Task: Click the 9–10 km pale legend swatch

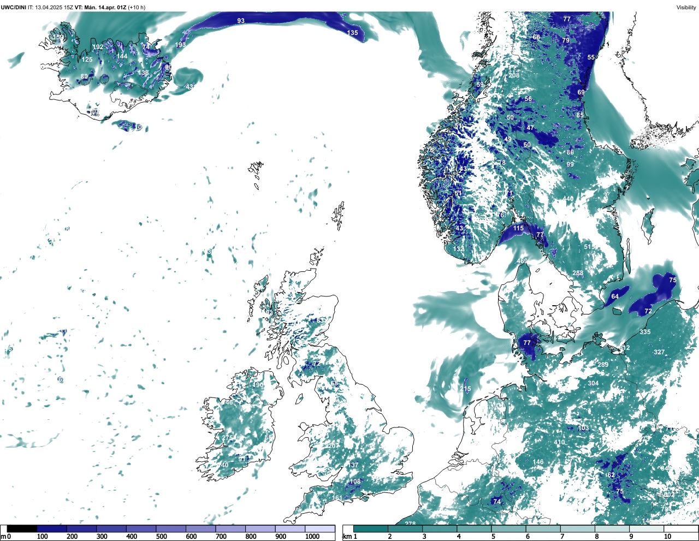Action: click(x=647, y=529)
